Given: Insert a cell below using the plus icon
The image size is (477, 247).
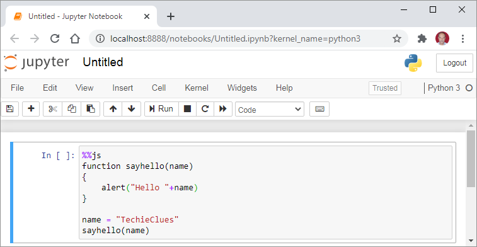Looking at the screenshot, I should coord(31,109).
